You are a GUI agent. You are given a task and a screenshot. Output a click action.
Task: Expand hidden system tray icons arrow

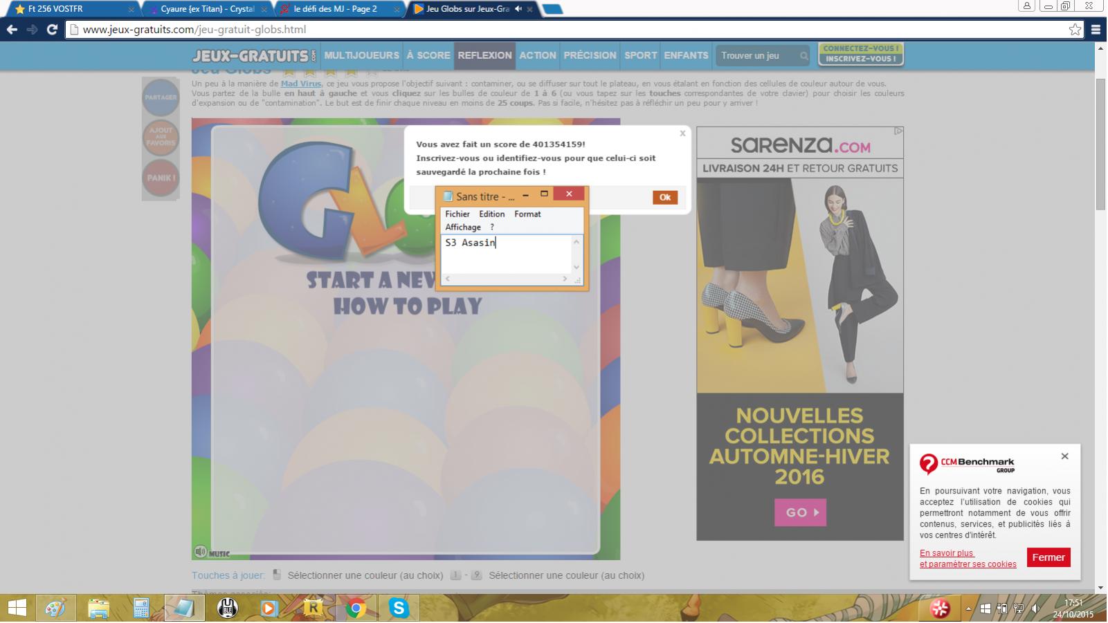(968, 609)
